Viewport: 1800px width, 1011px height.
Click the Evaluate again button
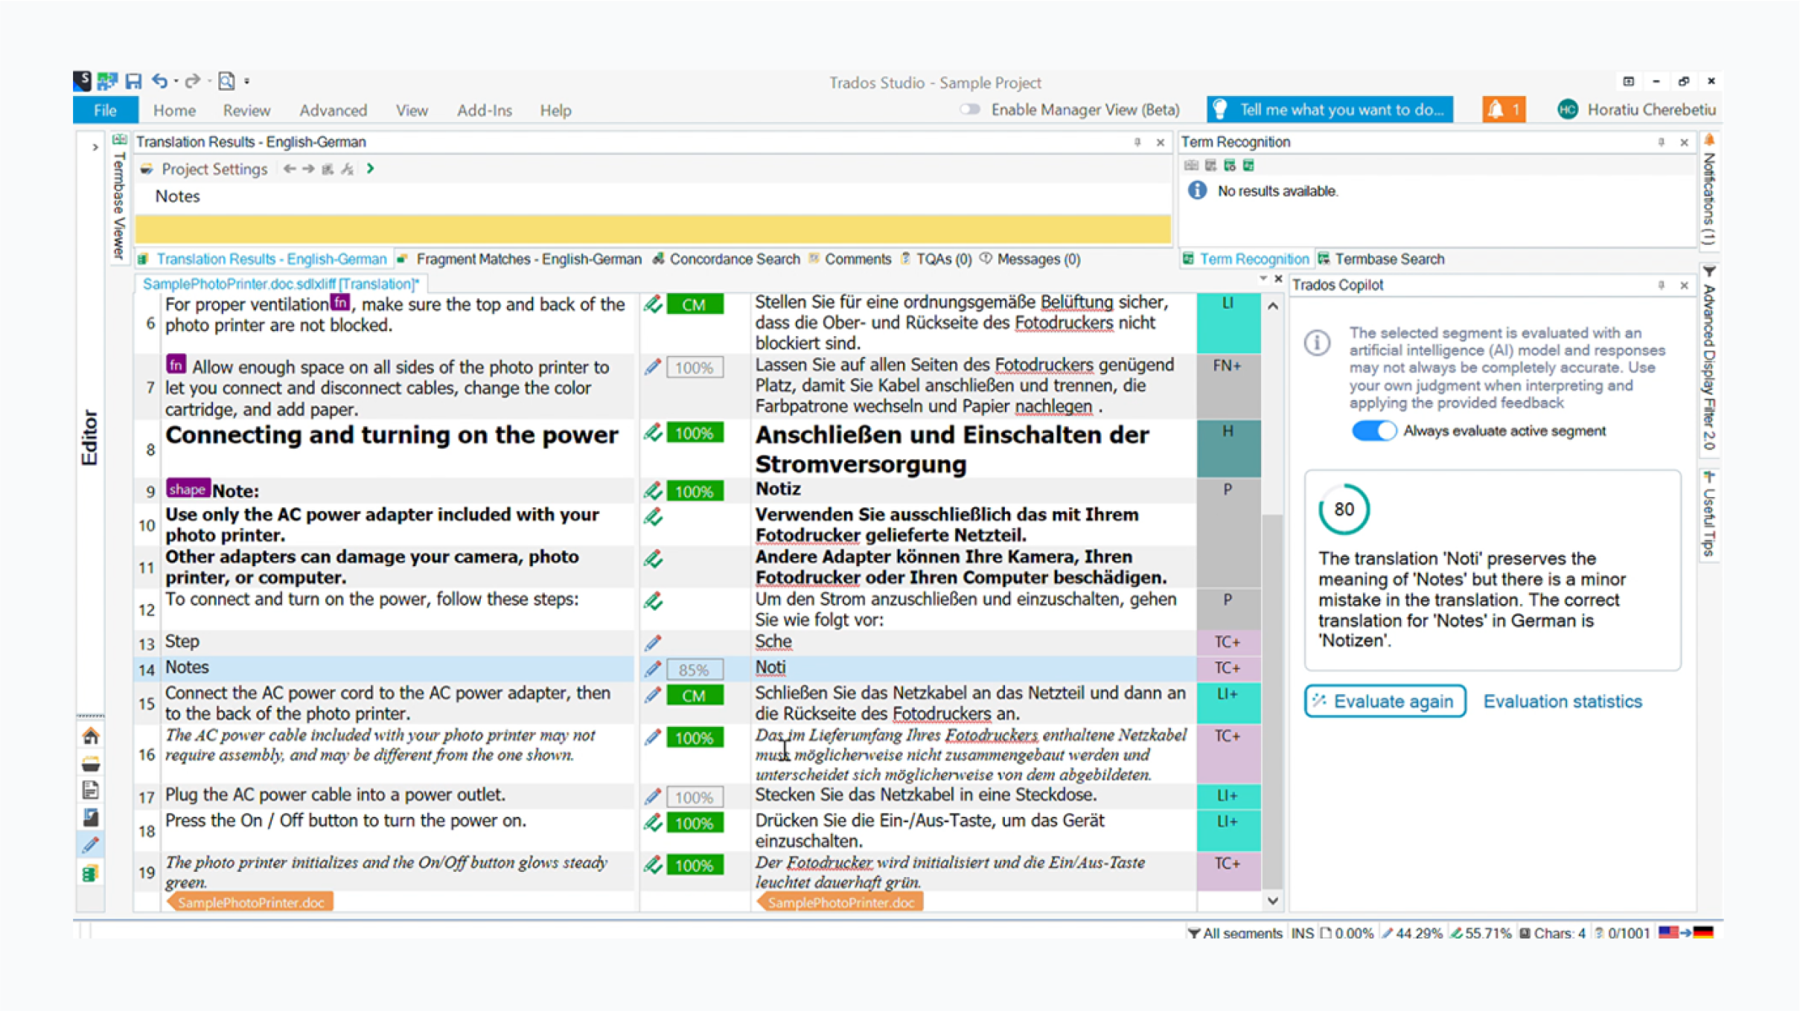[x=1385, y=701]
